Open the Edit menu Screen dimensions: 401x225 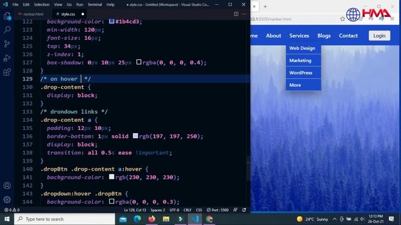click(26, 4)
